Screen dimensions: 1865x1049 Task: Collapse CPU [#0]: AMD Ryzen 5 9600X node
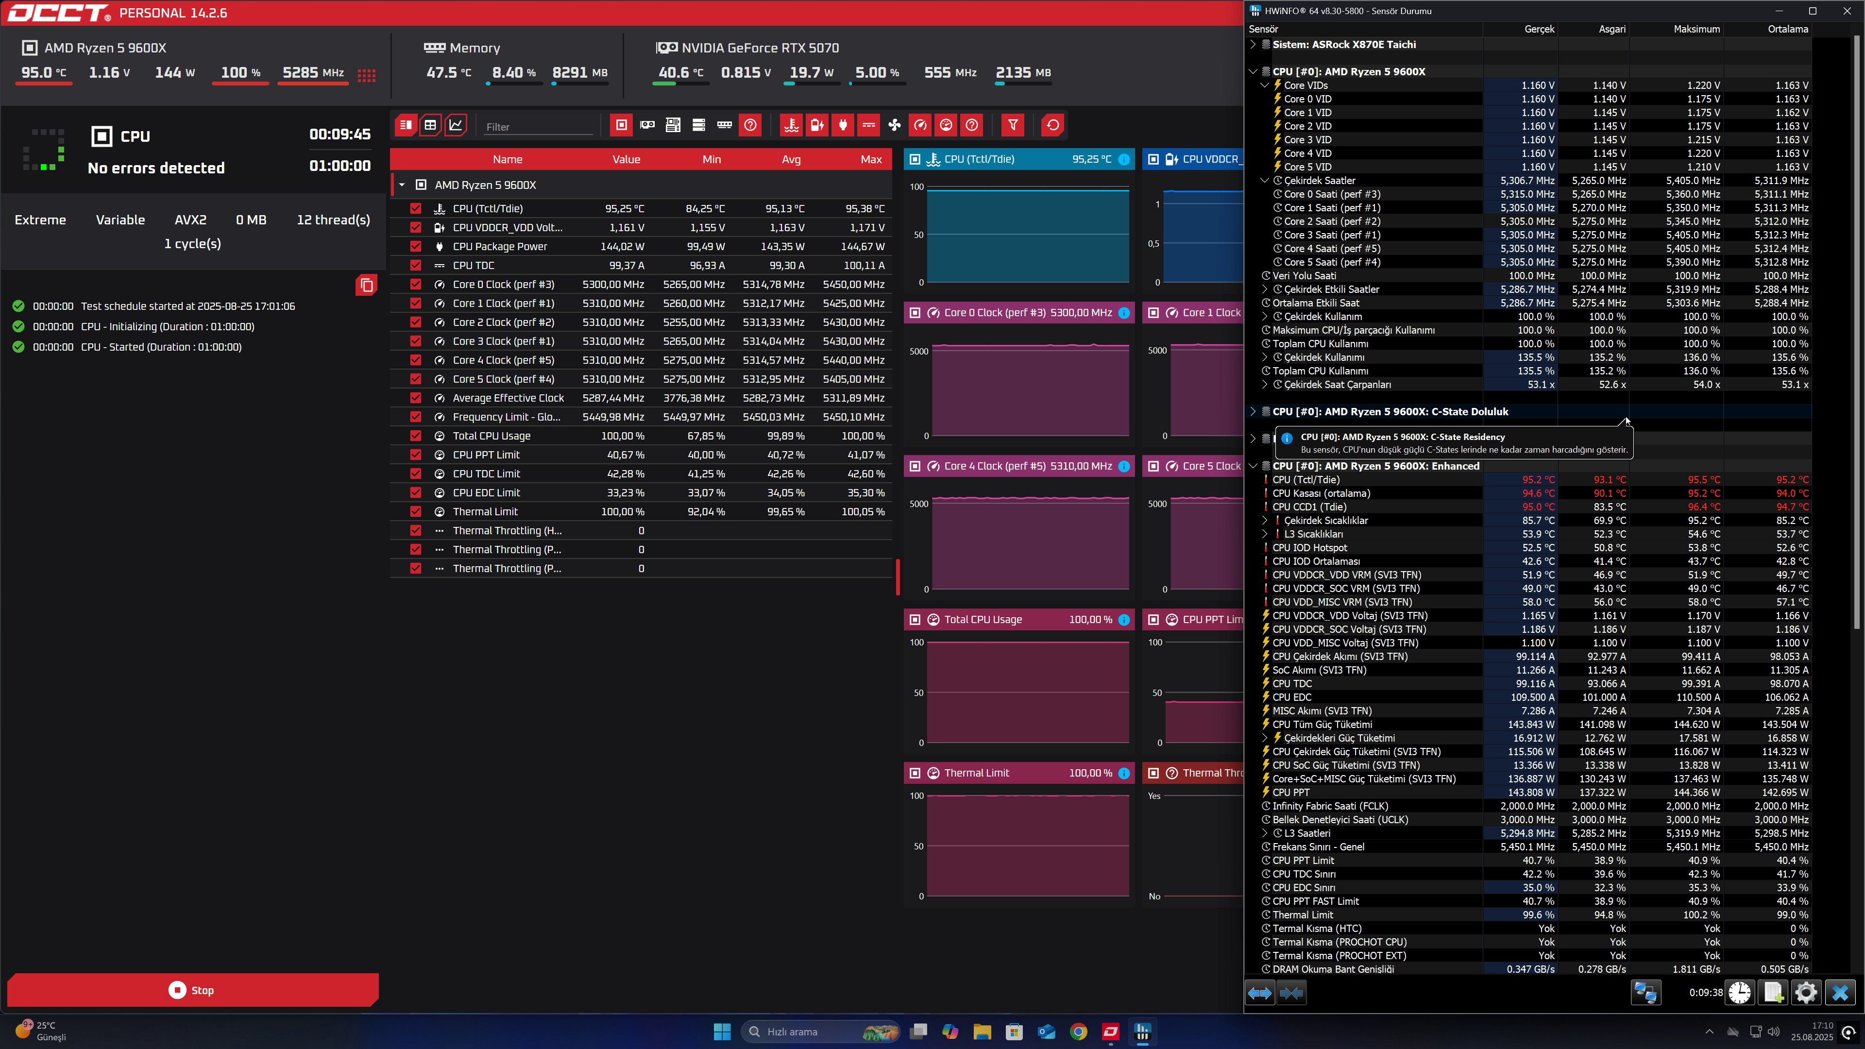[x=1253, y=71]
